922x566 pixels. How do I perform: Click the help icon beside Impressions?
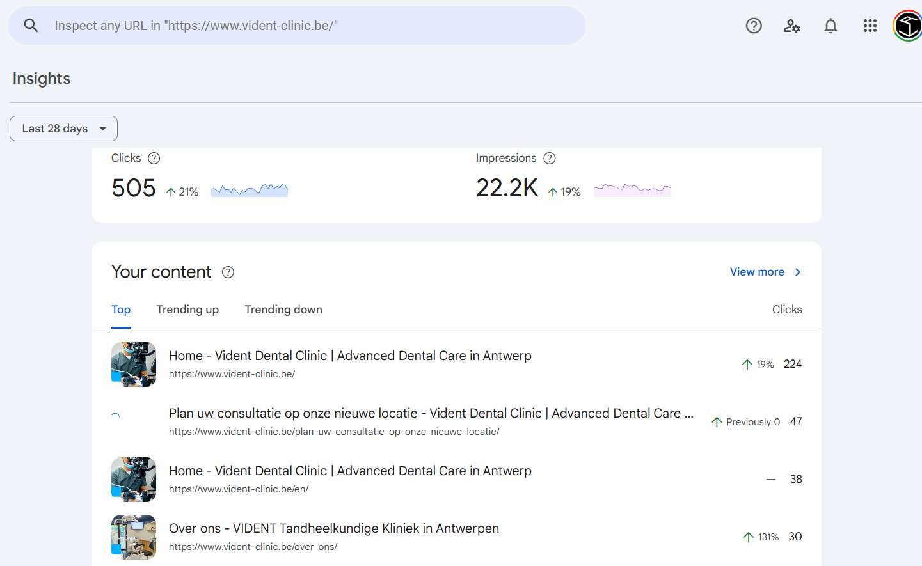pos(550,158)
